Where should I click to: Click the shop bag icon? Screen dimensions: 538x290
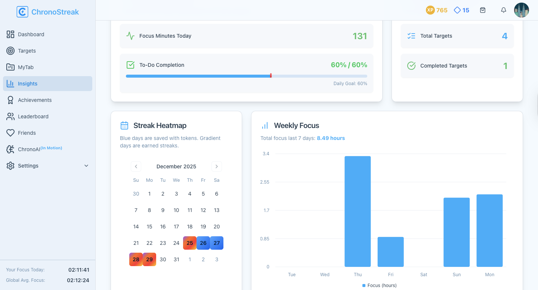click(483, 10)
